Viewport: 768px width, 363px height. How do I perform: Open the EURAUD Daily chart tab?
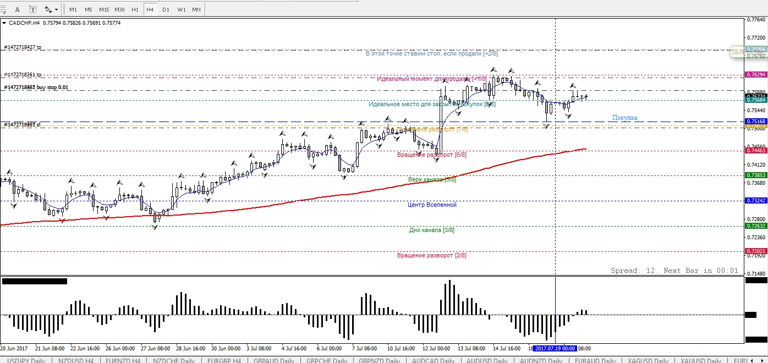(595, 360)
